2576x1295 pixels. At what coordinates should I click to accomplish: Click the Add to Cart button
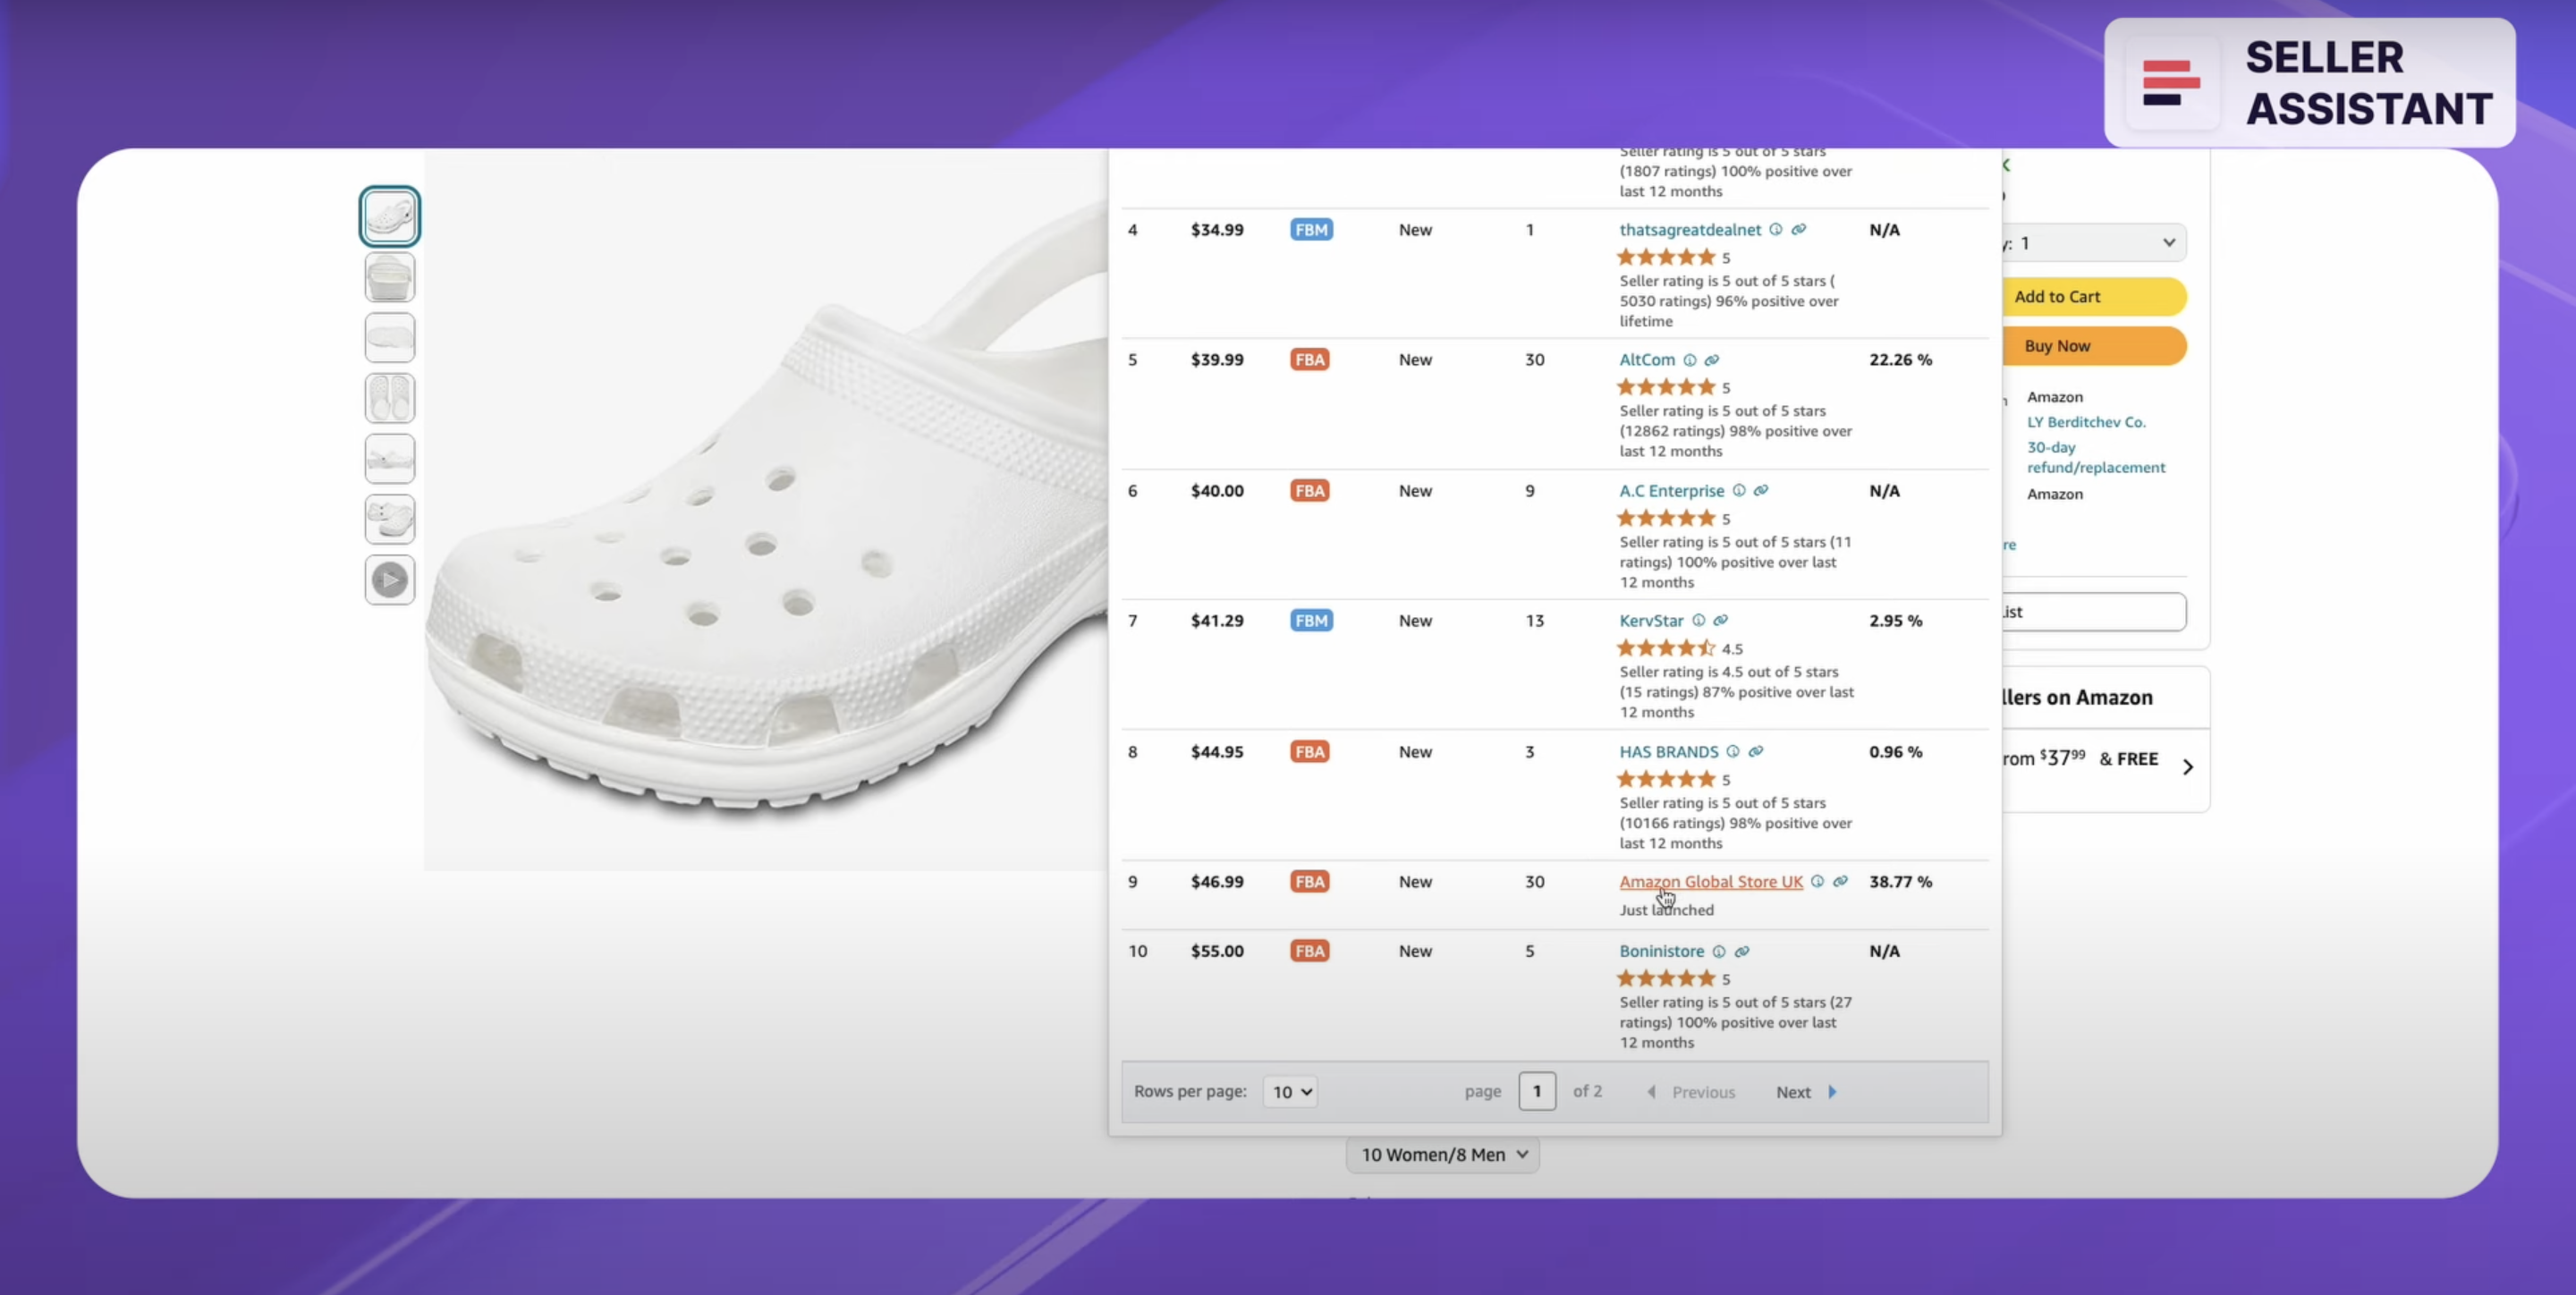(2094, 297)
